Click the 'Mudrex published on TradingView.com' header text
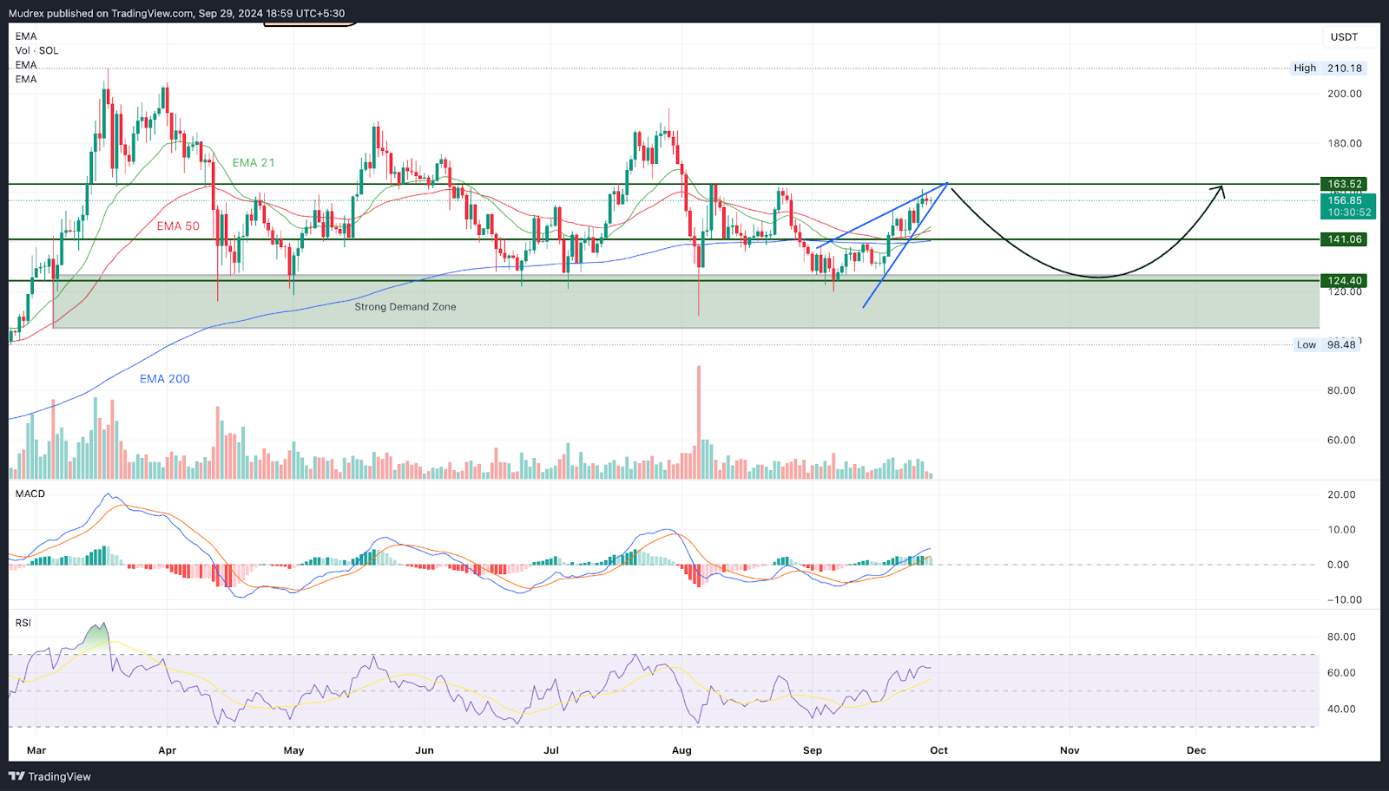Viewport: 1389px width, 791px height. (x=102, y=14)
